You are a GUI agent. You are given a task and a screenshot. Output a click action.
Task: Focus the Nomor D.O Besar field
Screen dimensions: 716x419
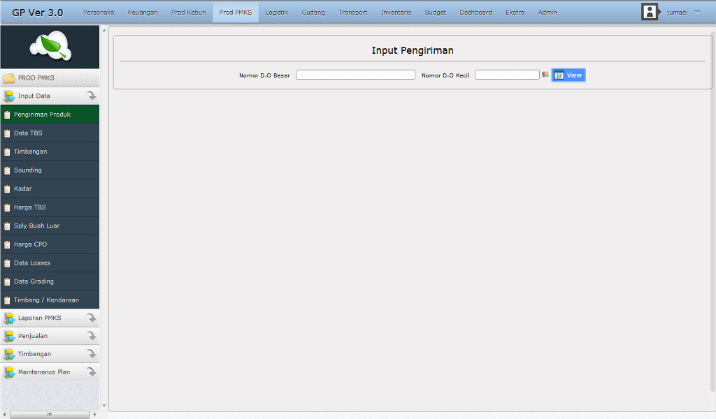point(355,75)
